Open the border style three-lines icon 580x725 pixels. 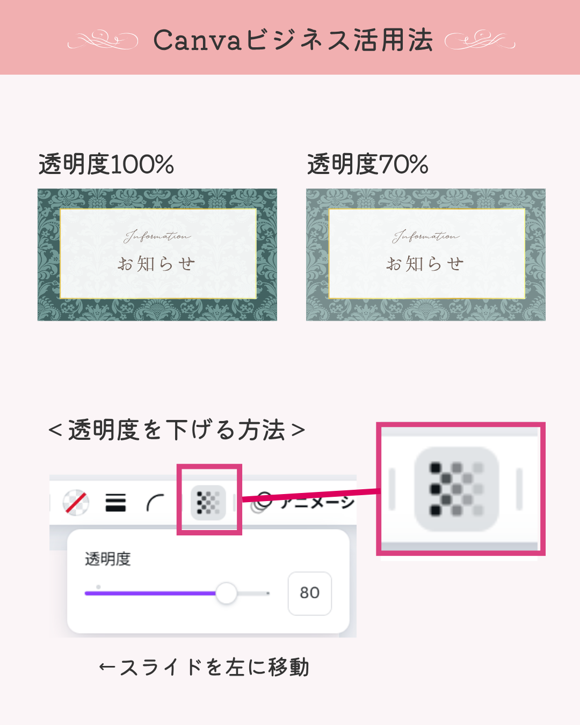(x=115, y=503)
